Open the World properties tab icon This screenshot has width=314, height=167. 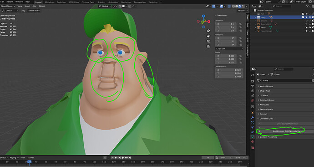(253, 100)
